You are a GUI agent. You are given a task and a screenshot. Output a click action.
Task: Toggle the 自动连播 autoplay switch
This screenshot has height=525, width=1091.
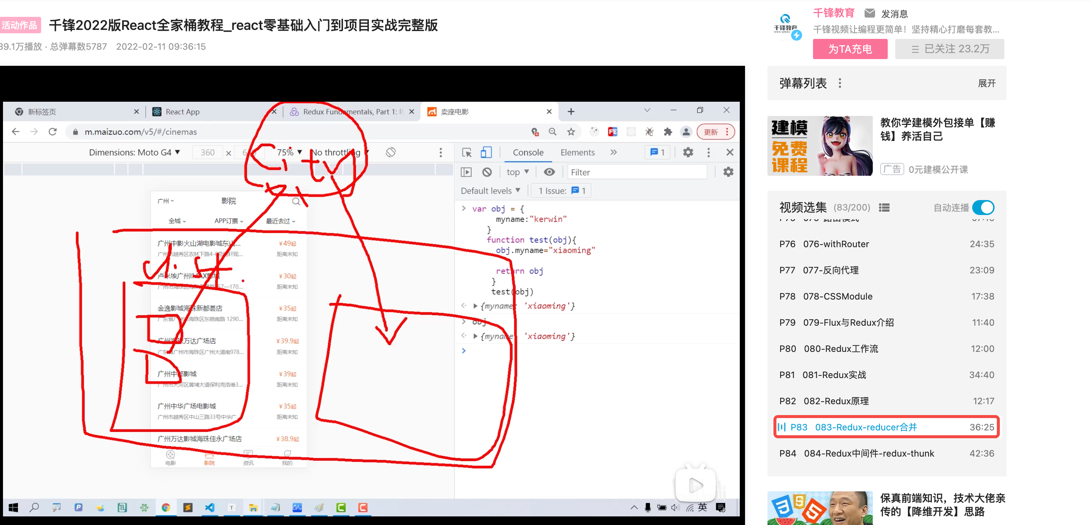(x=983, y=208)
